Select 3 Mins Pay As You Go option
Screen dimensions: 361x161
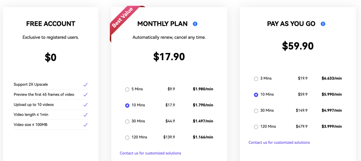coord(256,79)
